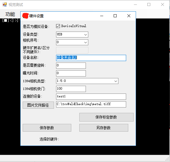Open the 功能 menu
This screenshot has width=170, height=162.
click(10, 14)
